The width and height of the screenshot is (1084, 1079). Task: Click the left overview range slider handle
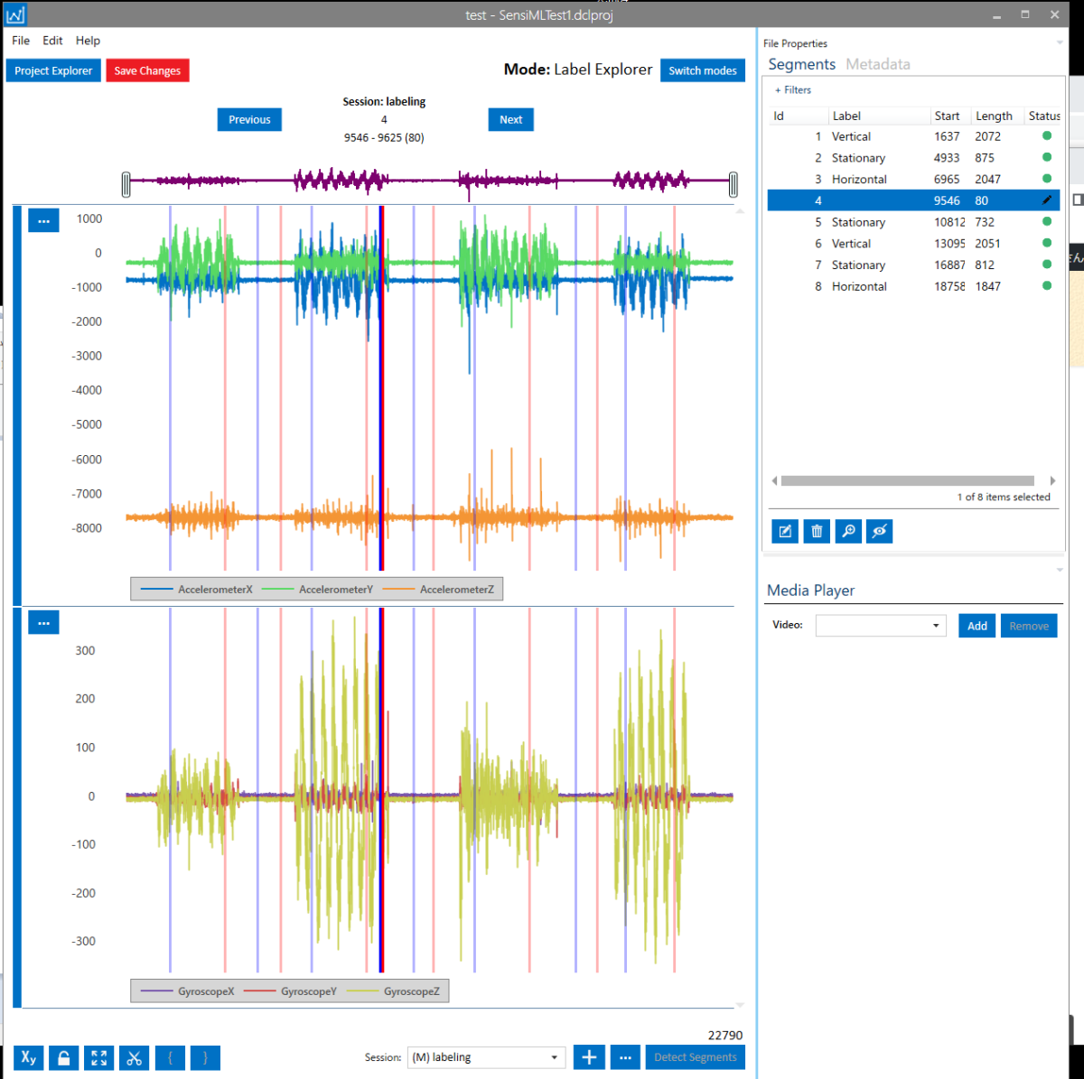click(x=126, y=184)
